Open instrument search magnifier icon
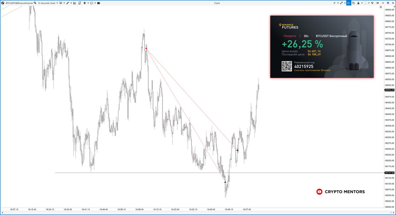 coord(35,3)
